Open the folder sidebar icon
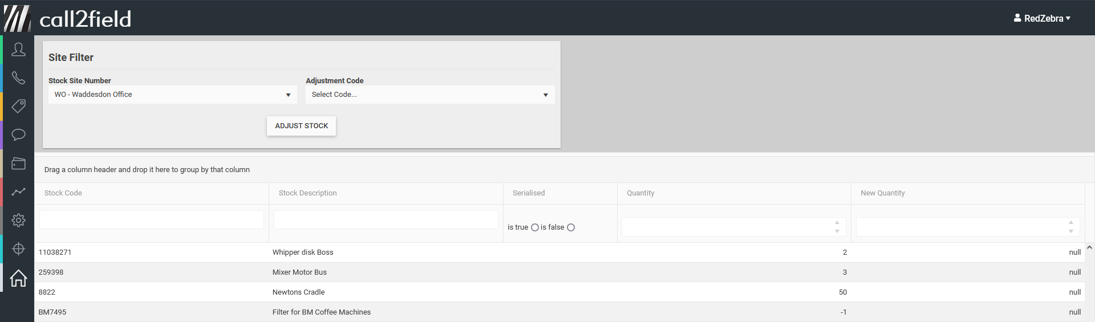Image resolution: width=1095 pixels, height=322 pixels. 18,164
